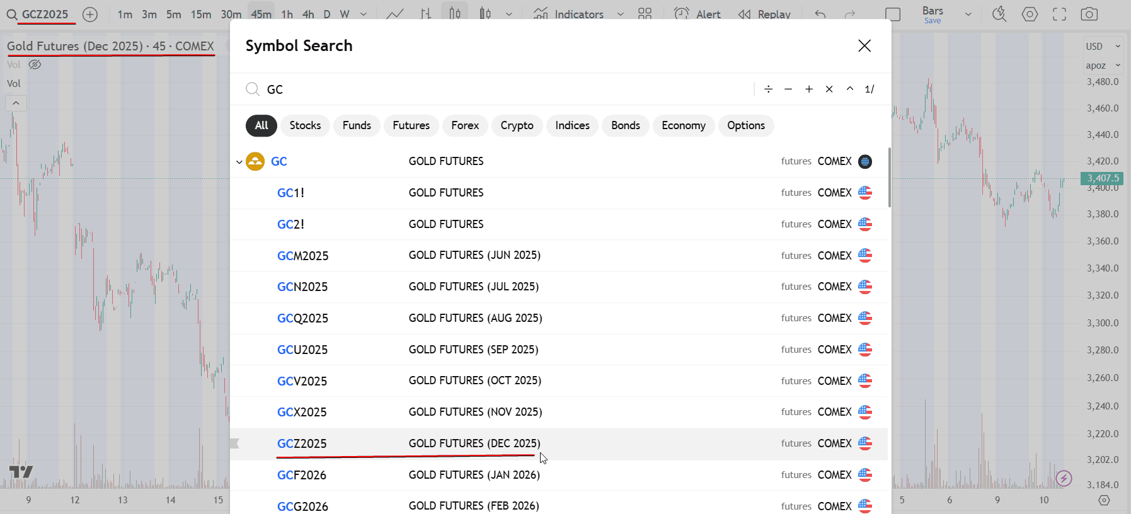The height and width of the screenshot is (514, 1131).
Task: Click the 1/ inverse operator in search bar
Action: click(870, 89)
